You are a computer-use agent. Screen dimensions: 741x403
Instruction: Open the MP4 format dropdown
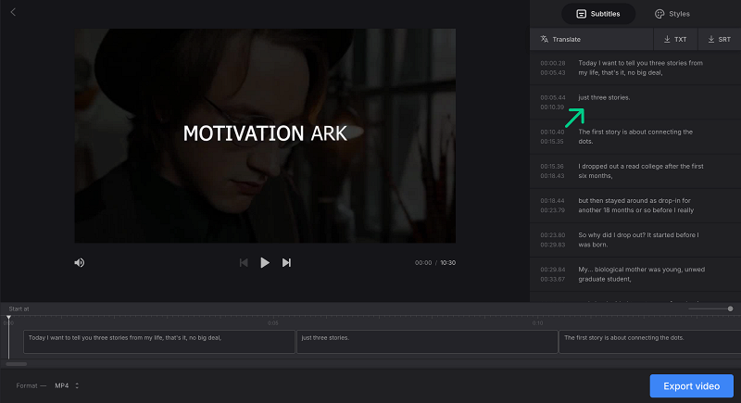point(67,385)
